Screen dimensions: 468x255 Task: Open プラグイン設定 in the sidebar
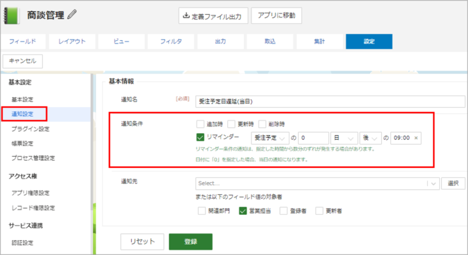tap(31, 129)
